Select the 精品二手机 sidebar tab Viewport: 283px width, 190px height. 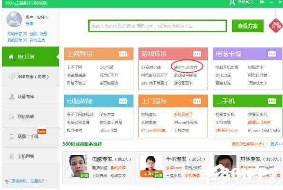pos(30,136)
